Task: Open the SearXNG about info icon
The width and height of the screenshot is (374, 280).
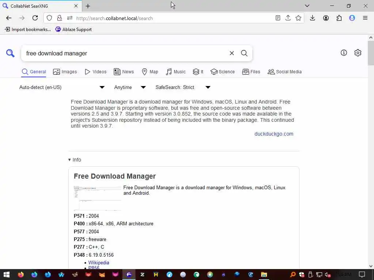Action: (x=344, y=53)
